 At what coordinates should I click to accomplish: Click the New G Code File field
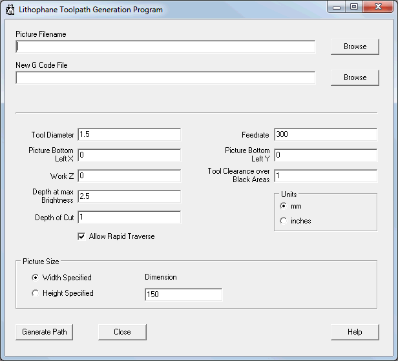click(165, 77)
